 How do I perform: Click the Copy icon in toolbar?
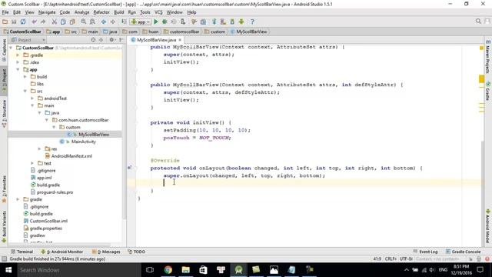click(x=63, y=22)
